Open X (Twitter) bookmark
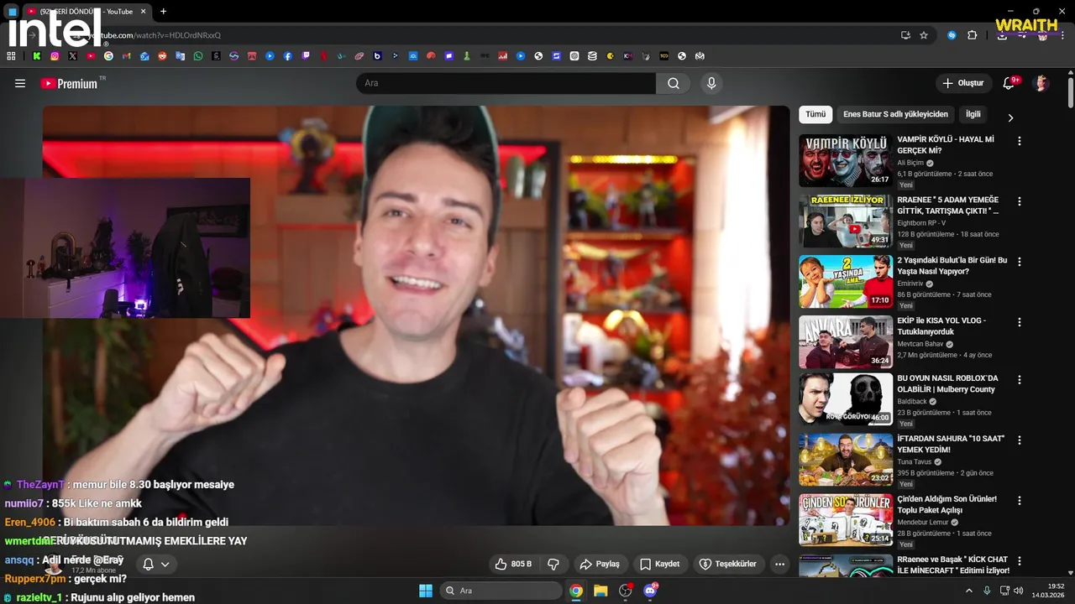This screenshot has width=1075, height=604. coord(73,56)
